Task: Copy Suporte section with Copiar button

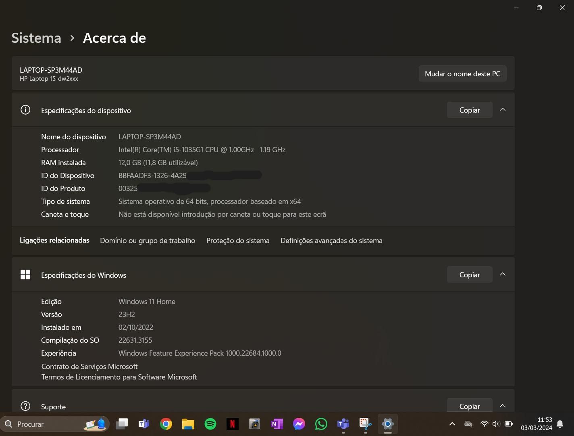Action: click(x=470, y=406)
